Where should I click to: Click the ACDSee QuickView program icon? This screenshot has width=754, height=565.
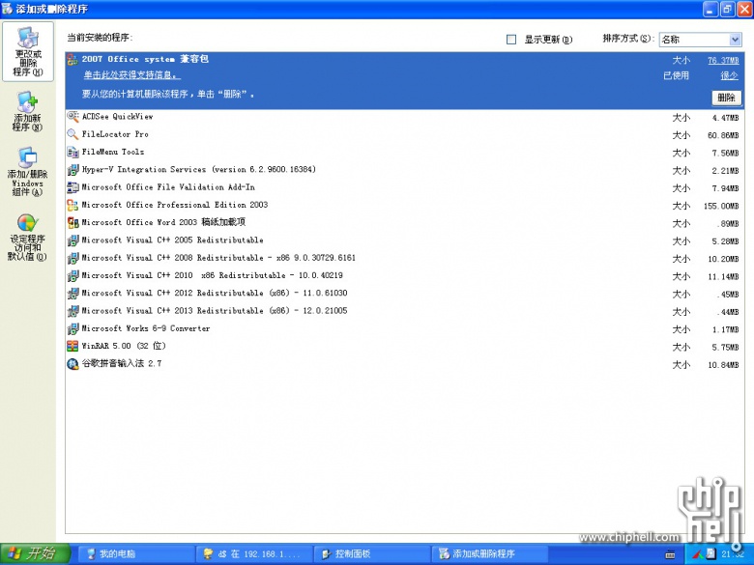pos(72,117)
